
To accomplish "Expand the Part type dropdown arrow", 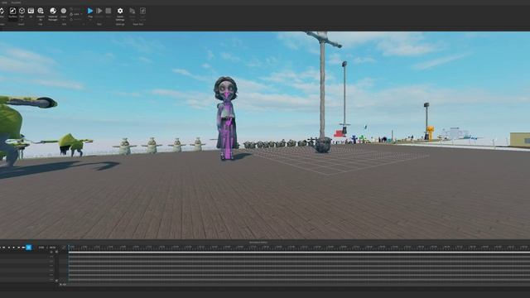I will pos(22,20).
